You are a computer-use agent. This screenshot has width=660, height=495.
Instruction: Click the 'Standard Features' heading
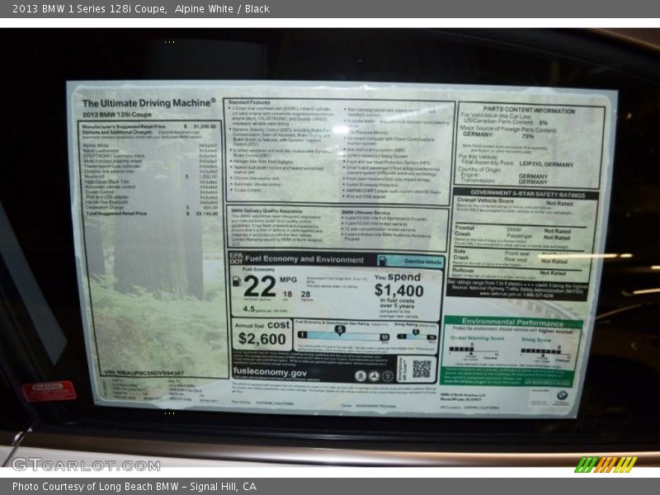(x=249, y=102)
